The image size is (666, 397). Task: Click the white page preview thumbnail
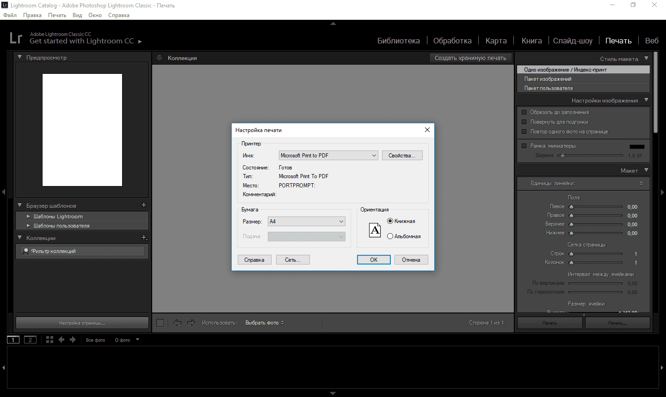click(82, 130)
